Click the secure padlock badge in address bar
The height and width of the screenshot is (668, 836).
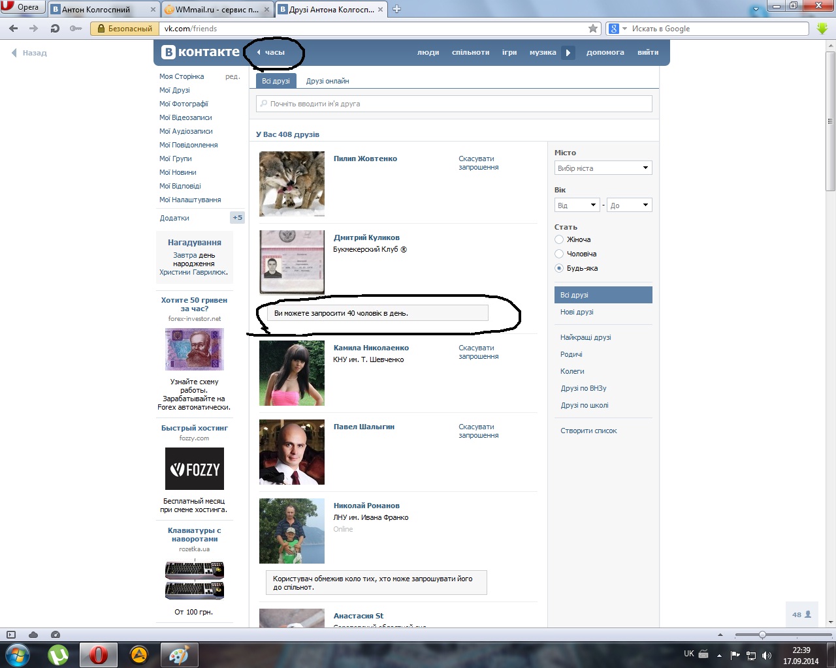pos(125,29)
